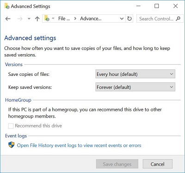Select the Advance... breadcrumb segment

pos(91,19)
